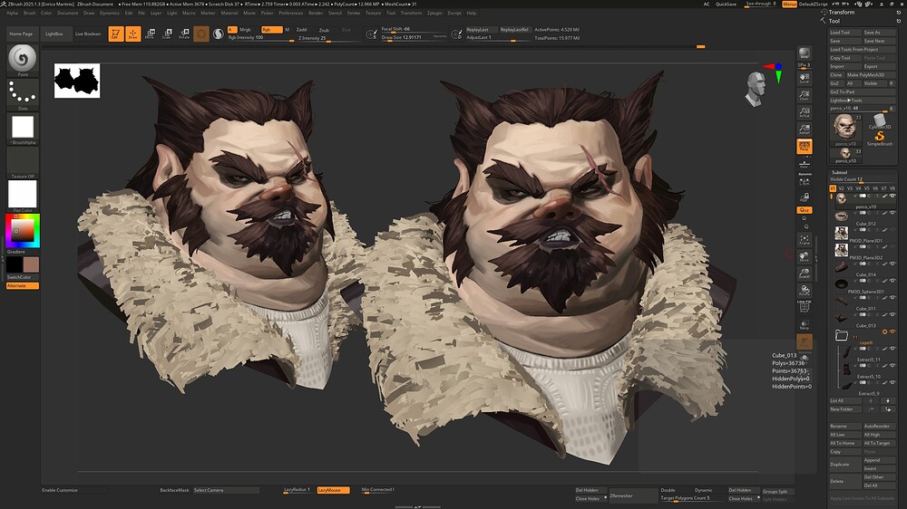Open the Preferences menu
Image resolution: width=907 pixels, height=509 pixels.
coord(290,13)
